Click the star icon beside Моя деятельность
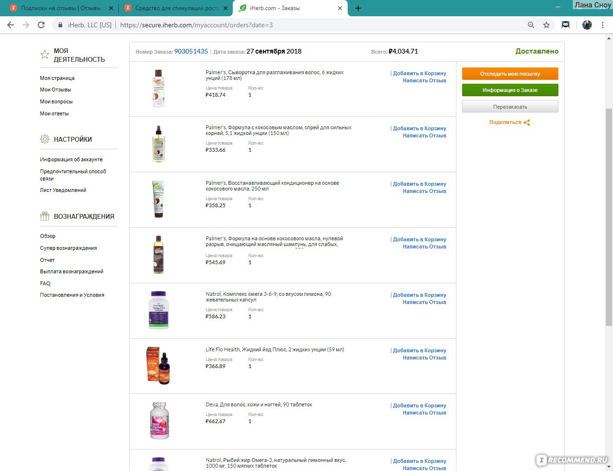Image resolution: width=613 pixels, height=471 pixels. (45, 55)
